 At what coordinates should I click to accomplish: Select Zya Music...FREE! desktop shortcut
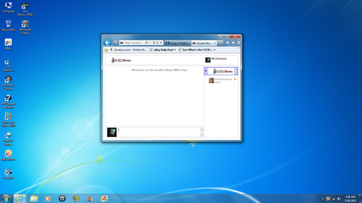click(25, 9)
